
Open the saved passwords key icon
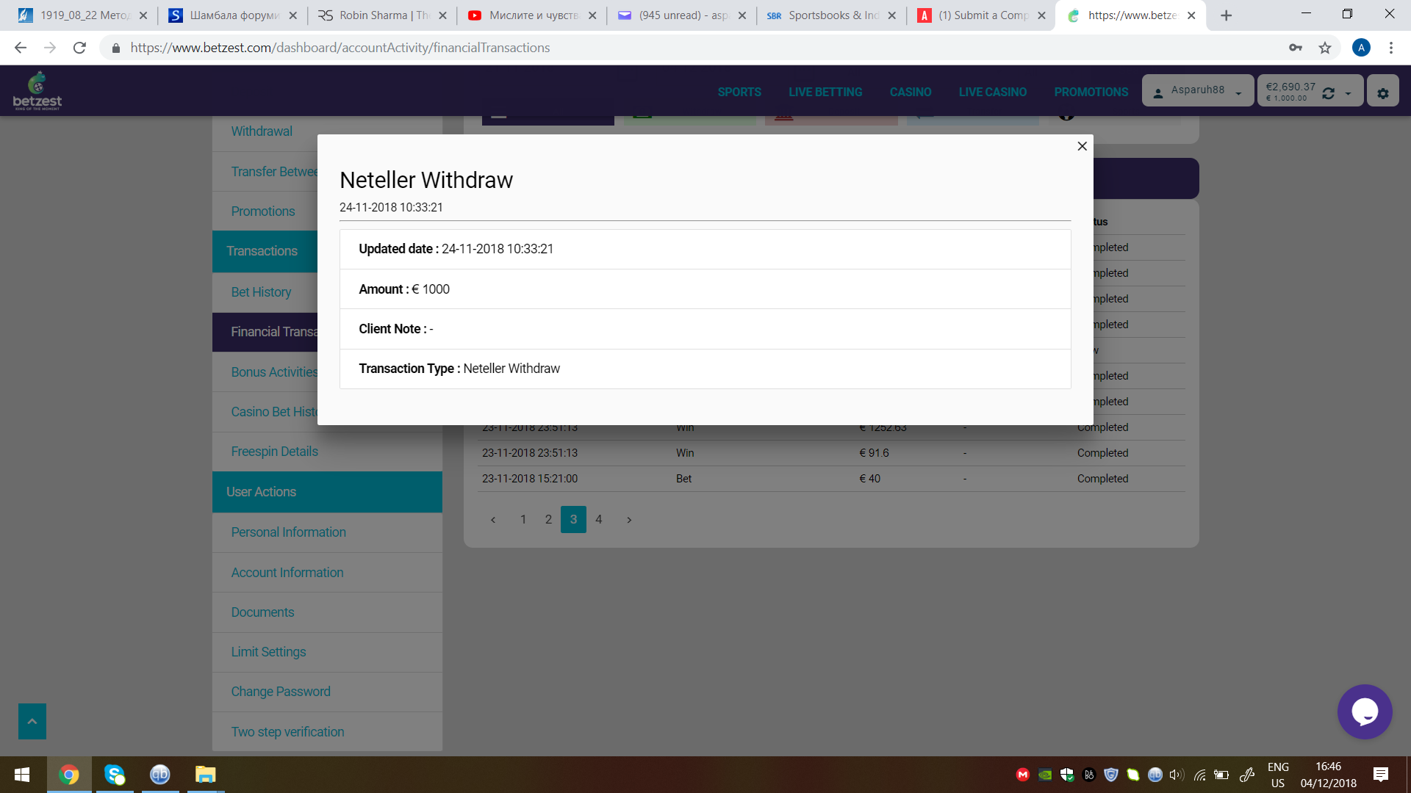[x=1296, y=48]
